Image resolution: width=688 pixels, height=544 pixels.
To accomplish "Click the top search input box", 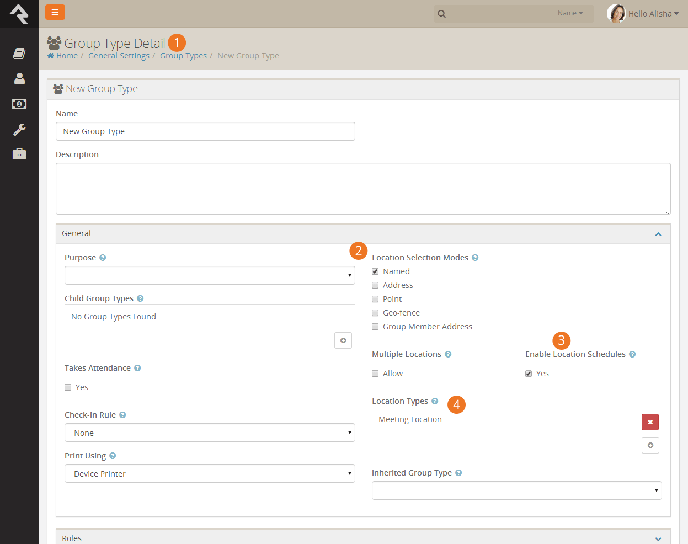I will point(514,14).
